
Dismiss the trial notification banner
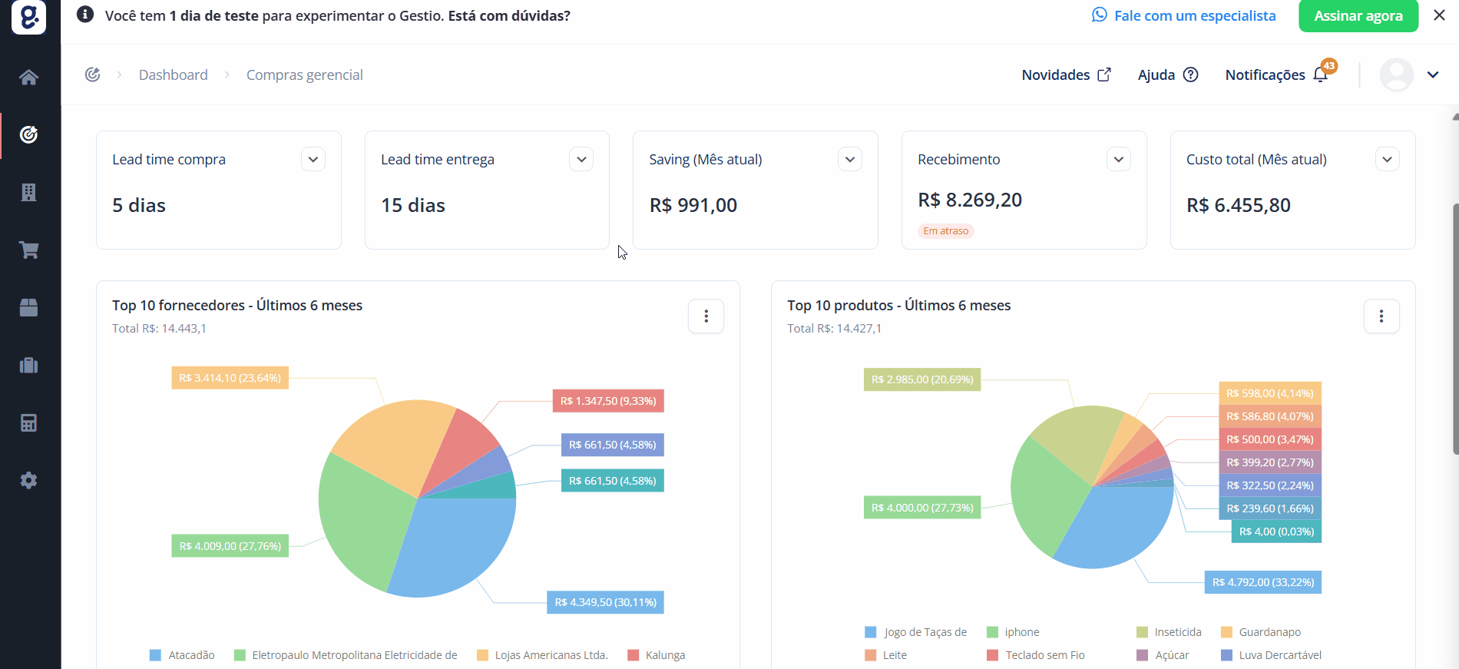point(1439,15)
